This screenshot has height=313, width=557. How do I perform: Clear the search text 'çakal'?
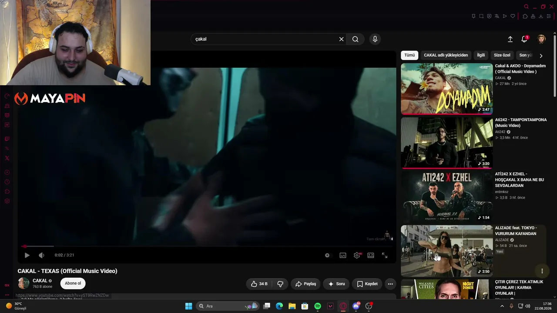click(342, 39)
